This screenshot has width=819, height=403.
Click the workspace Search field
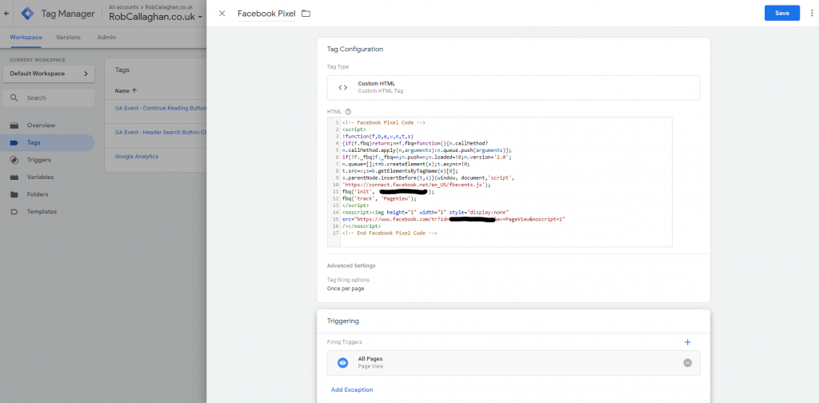[49, 98]
